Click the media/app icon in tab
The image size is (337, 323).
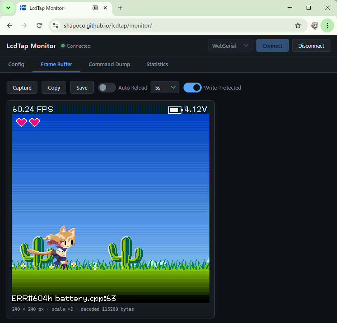pyautogui.click(x=95, y=8)
